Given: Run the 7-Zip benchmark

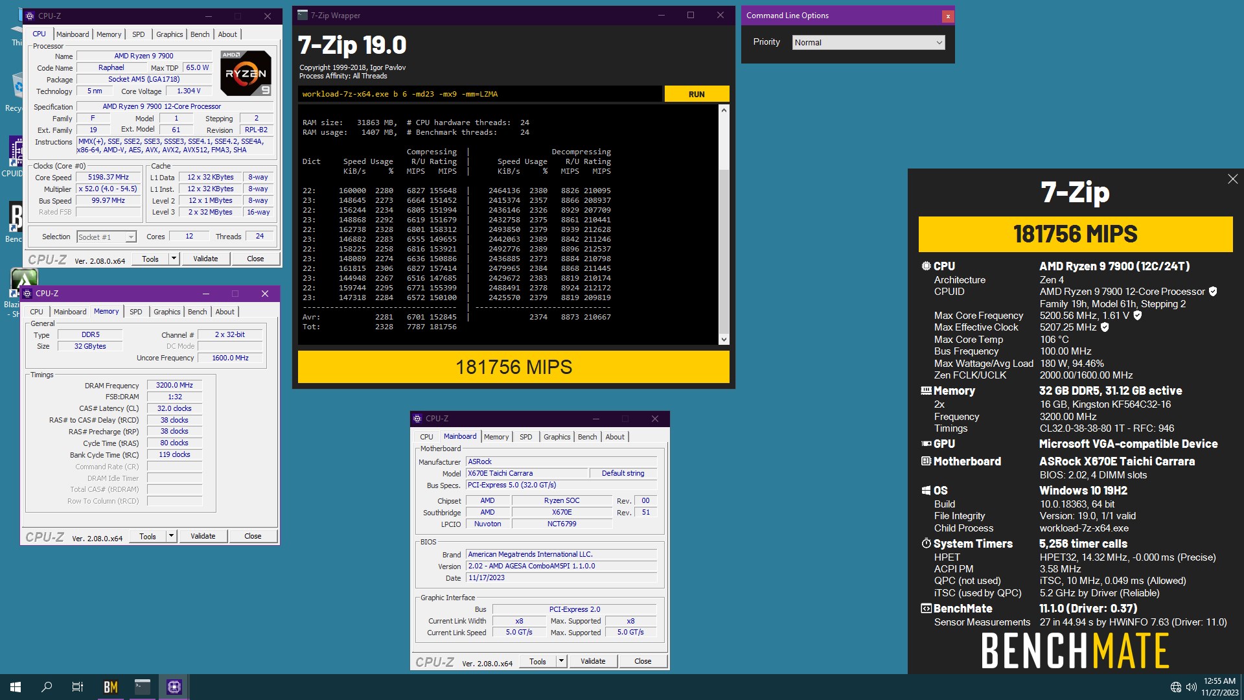Looking at the screenshot, I should (697, 94).
